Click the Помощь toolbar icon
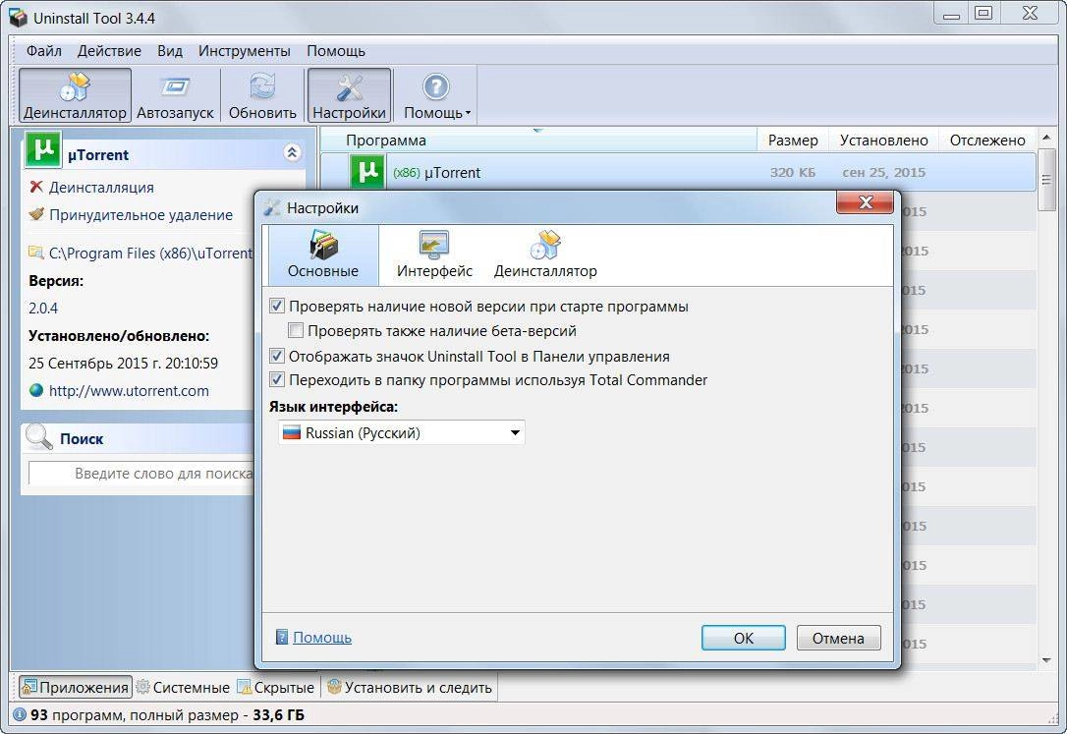Screen dimensions: 1067x734 (435, 87)
